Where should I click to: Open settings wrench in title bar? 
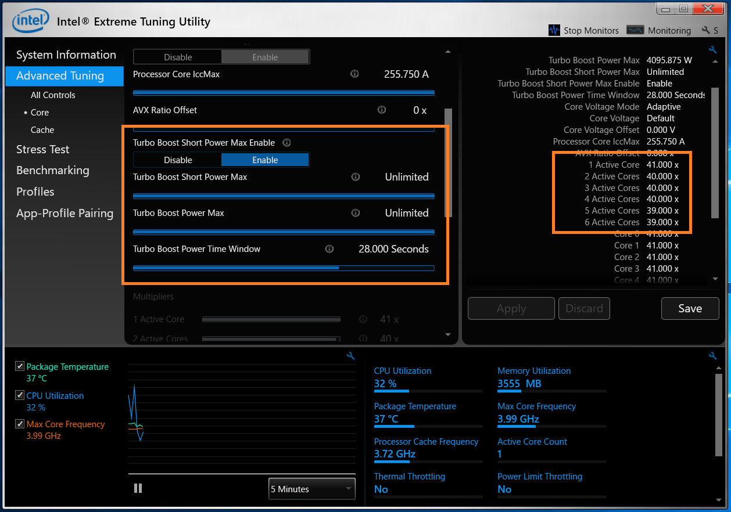(x=706, y=30)
